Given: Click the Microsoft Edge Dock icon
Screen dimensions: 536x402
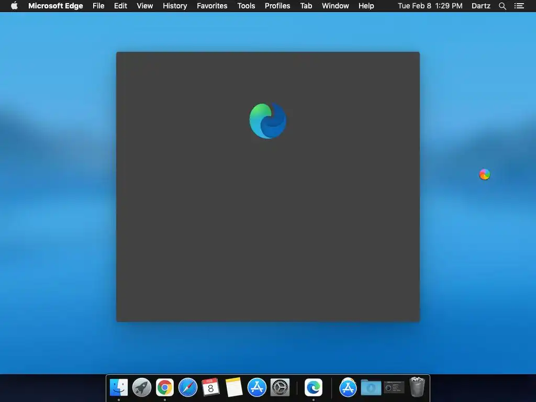Looking at the screenshot, I should tap(314, 387).
